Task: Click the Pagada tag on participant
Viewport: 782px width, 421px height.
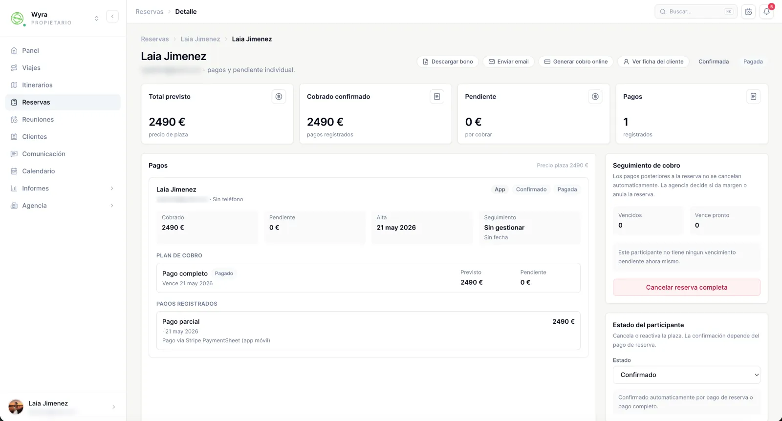Action: click(x=567, y=189)
